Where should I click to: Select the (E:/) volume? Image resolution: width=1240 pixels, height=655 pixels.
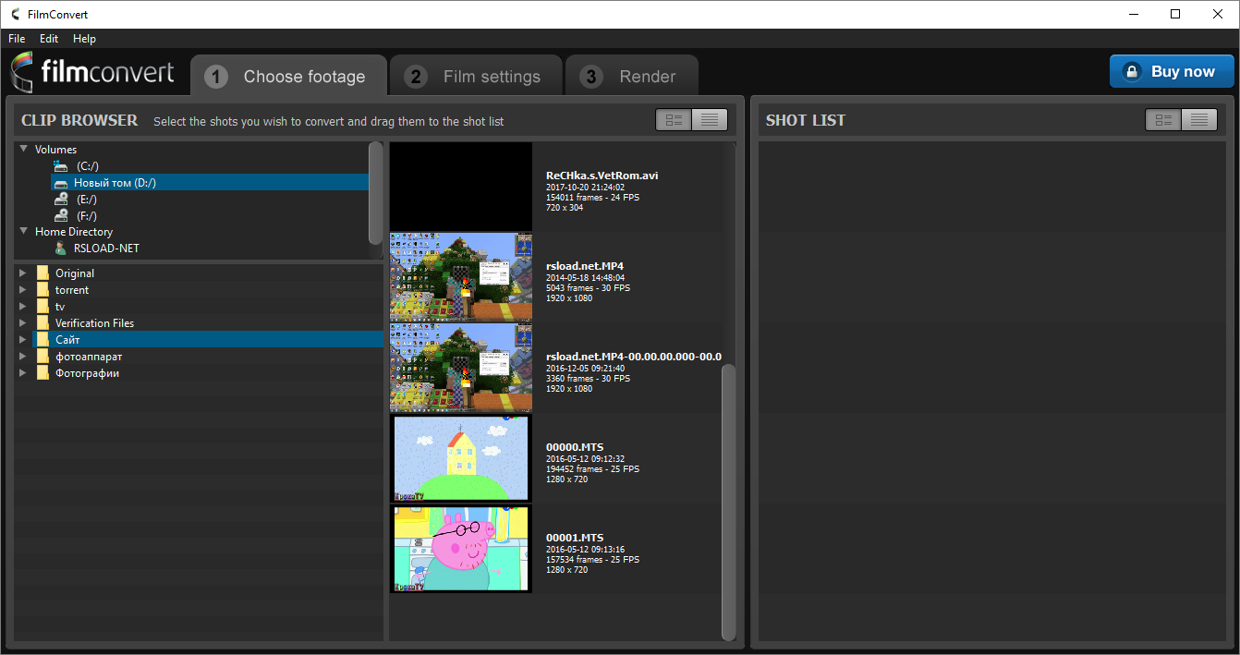point(87,200)
